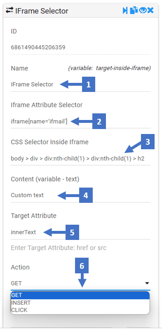Click the duplicate copy icon in header
Viewport: 162px width, 329px height.
click(134, 10)
